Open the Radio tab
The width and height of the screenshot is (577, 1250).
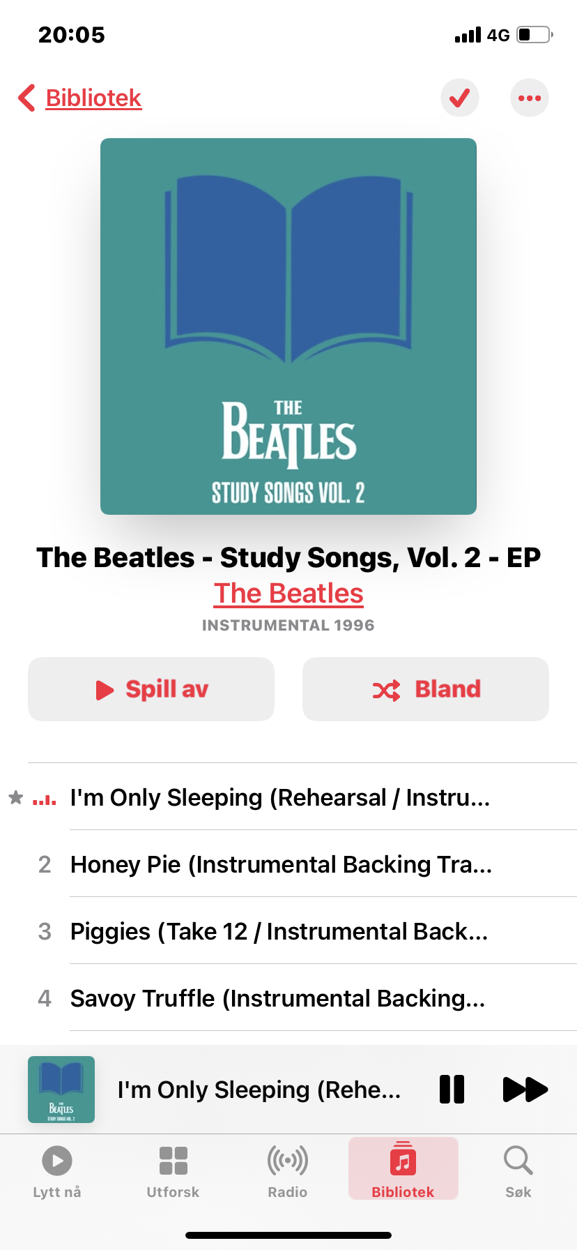288,1170
